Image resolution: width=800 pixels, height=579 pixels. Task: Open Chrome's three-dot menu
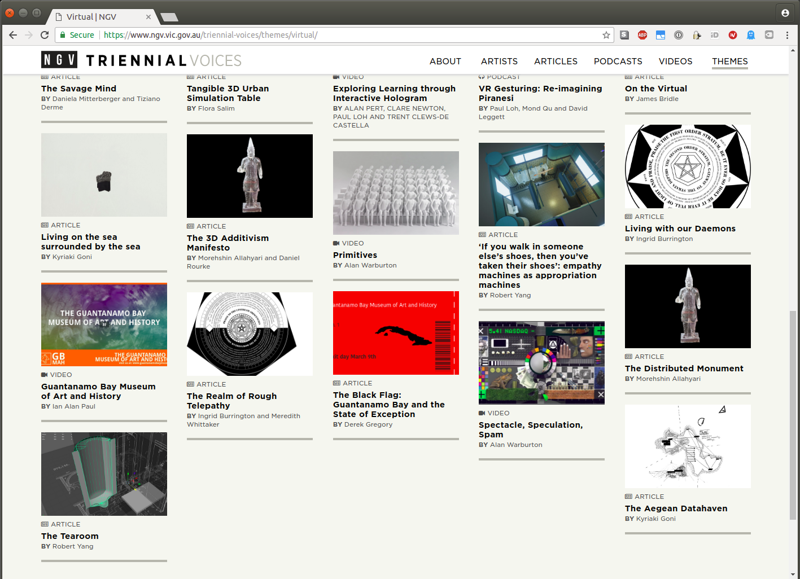(x=787, y=35)
